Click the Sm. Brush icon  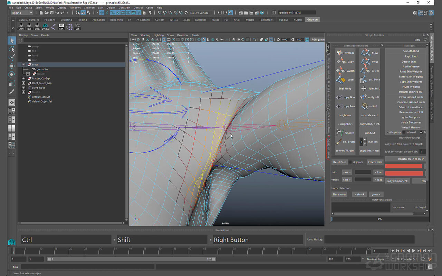pyautogui.click(x=339, y=142)
